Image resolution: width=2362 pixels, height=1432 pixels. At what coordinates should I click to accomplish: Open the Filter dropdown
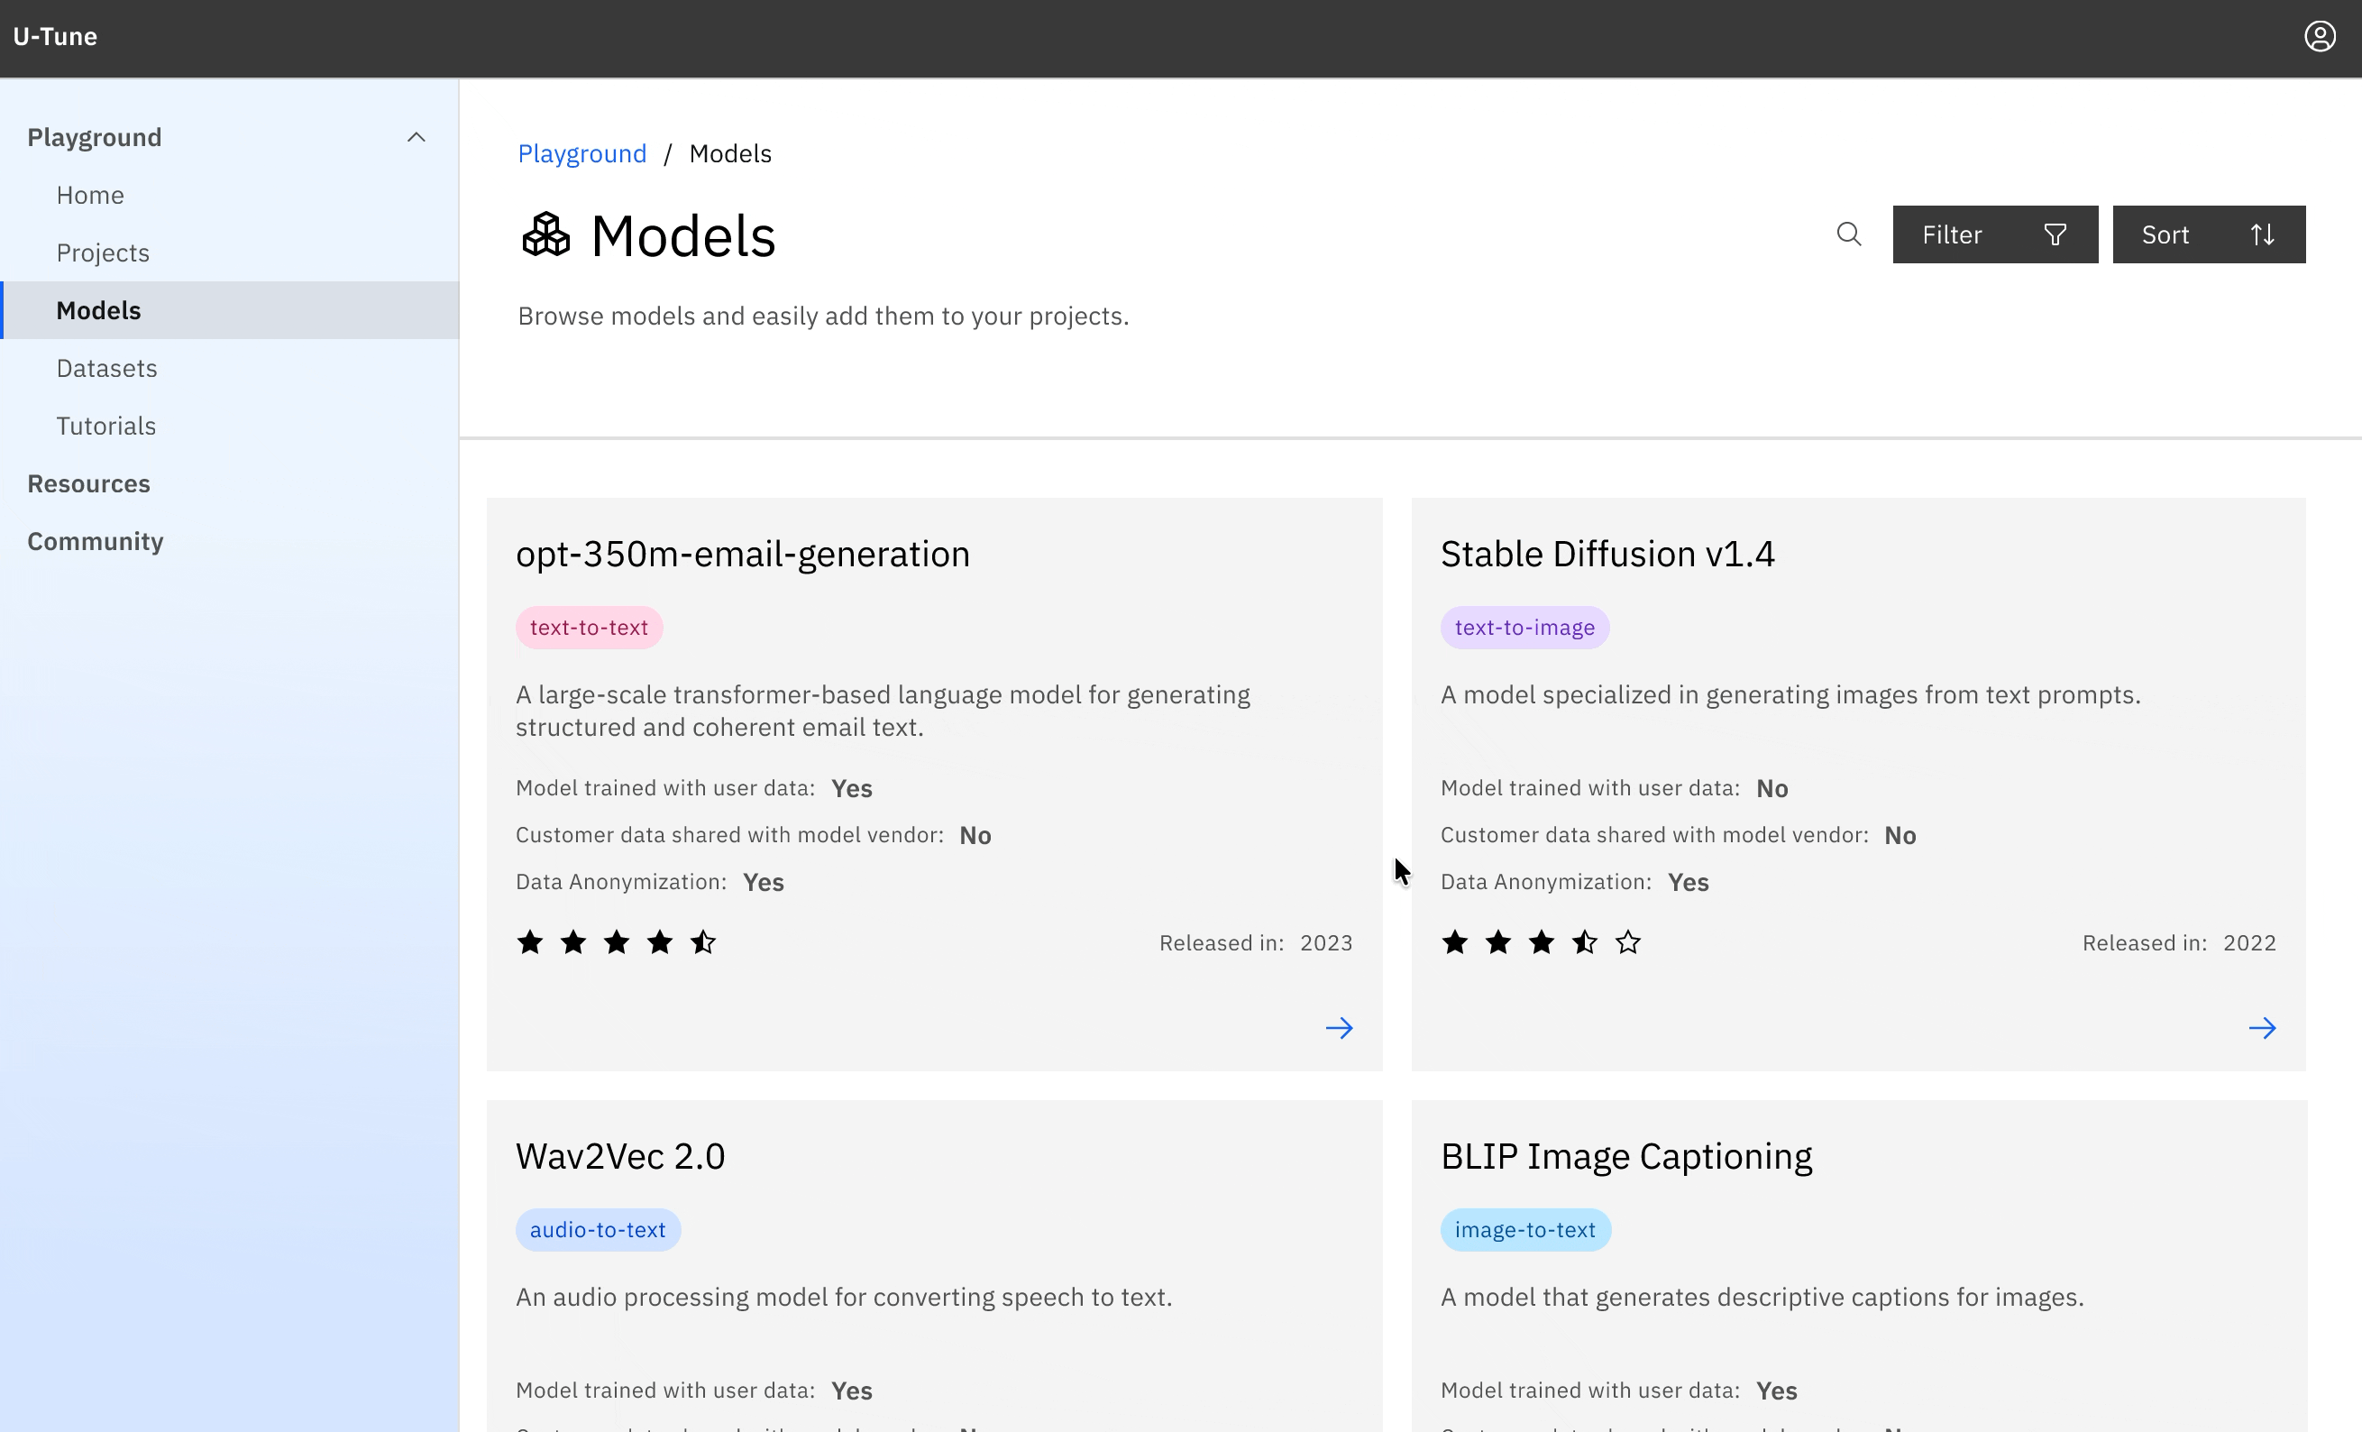1994,234
